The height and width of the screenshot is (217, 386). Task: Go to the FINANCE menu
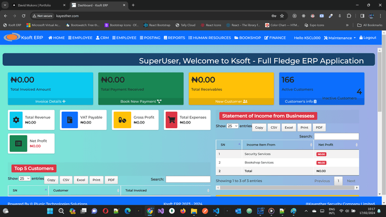point(275,38)
